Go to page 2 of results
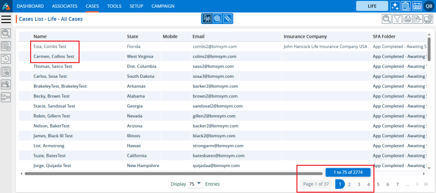The image size is (436, 193). pos(349,184)
